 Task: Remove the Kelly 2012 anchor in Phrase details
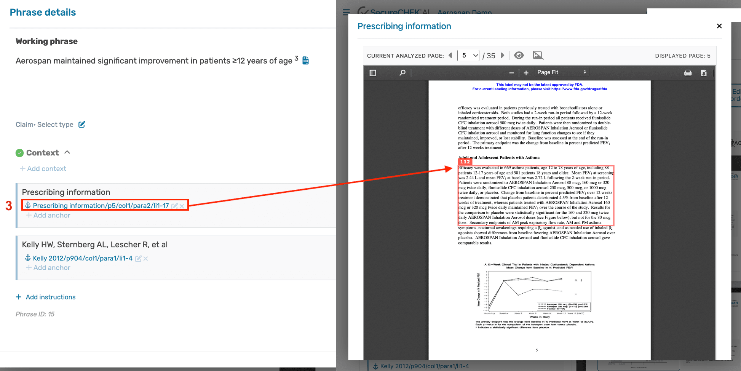145,259
